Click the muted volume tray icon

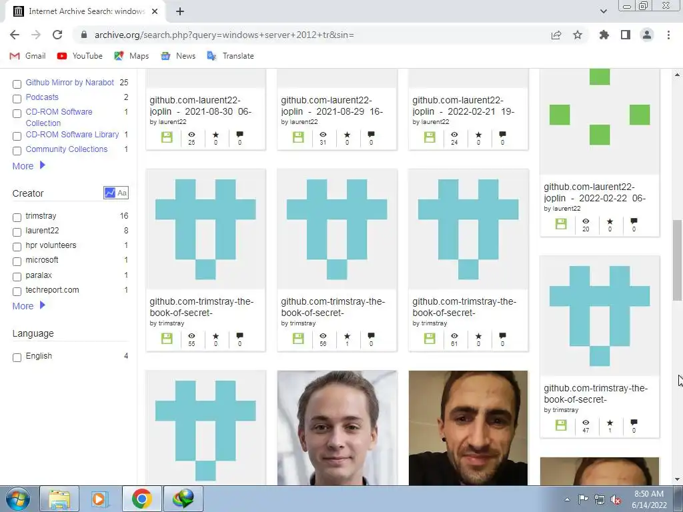tap(616, 499)
